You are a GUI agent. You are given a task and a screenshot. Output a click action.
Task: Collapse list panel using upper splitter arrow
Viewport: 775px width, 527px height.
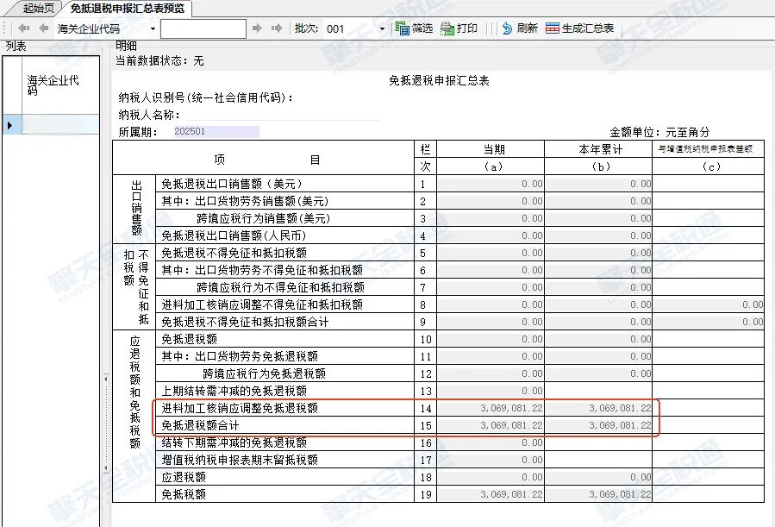pos(106,378)
